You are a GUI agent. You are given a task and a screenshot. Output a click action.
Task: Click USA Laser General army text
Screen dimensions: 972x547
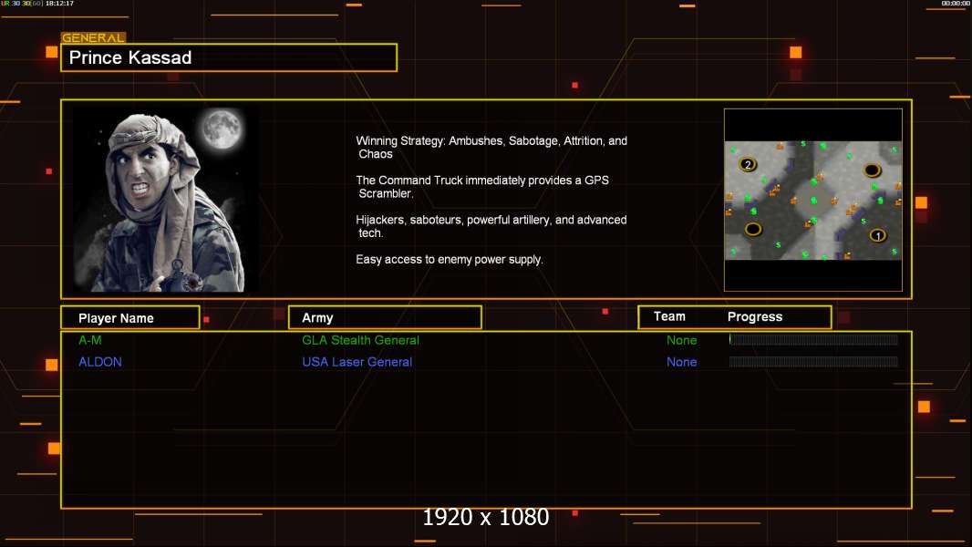(x=357, y=362)
